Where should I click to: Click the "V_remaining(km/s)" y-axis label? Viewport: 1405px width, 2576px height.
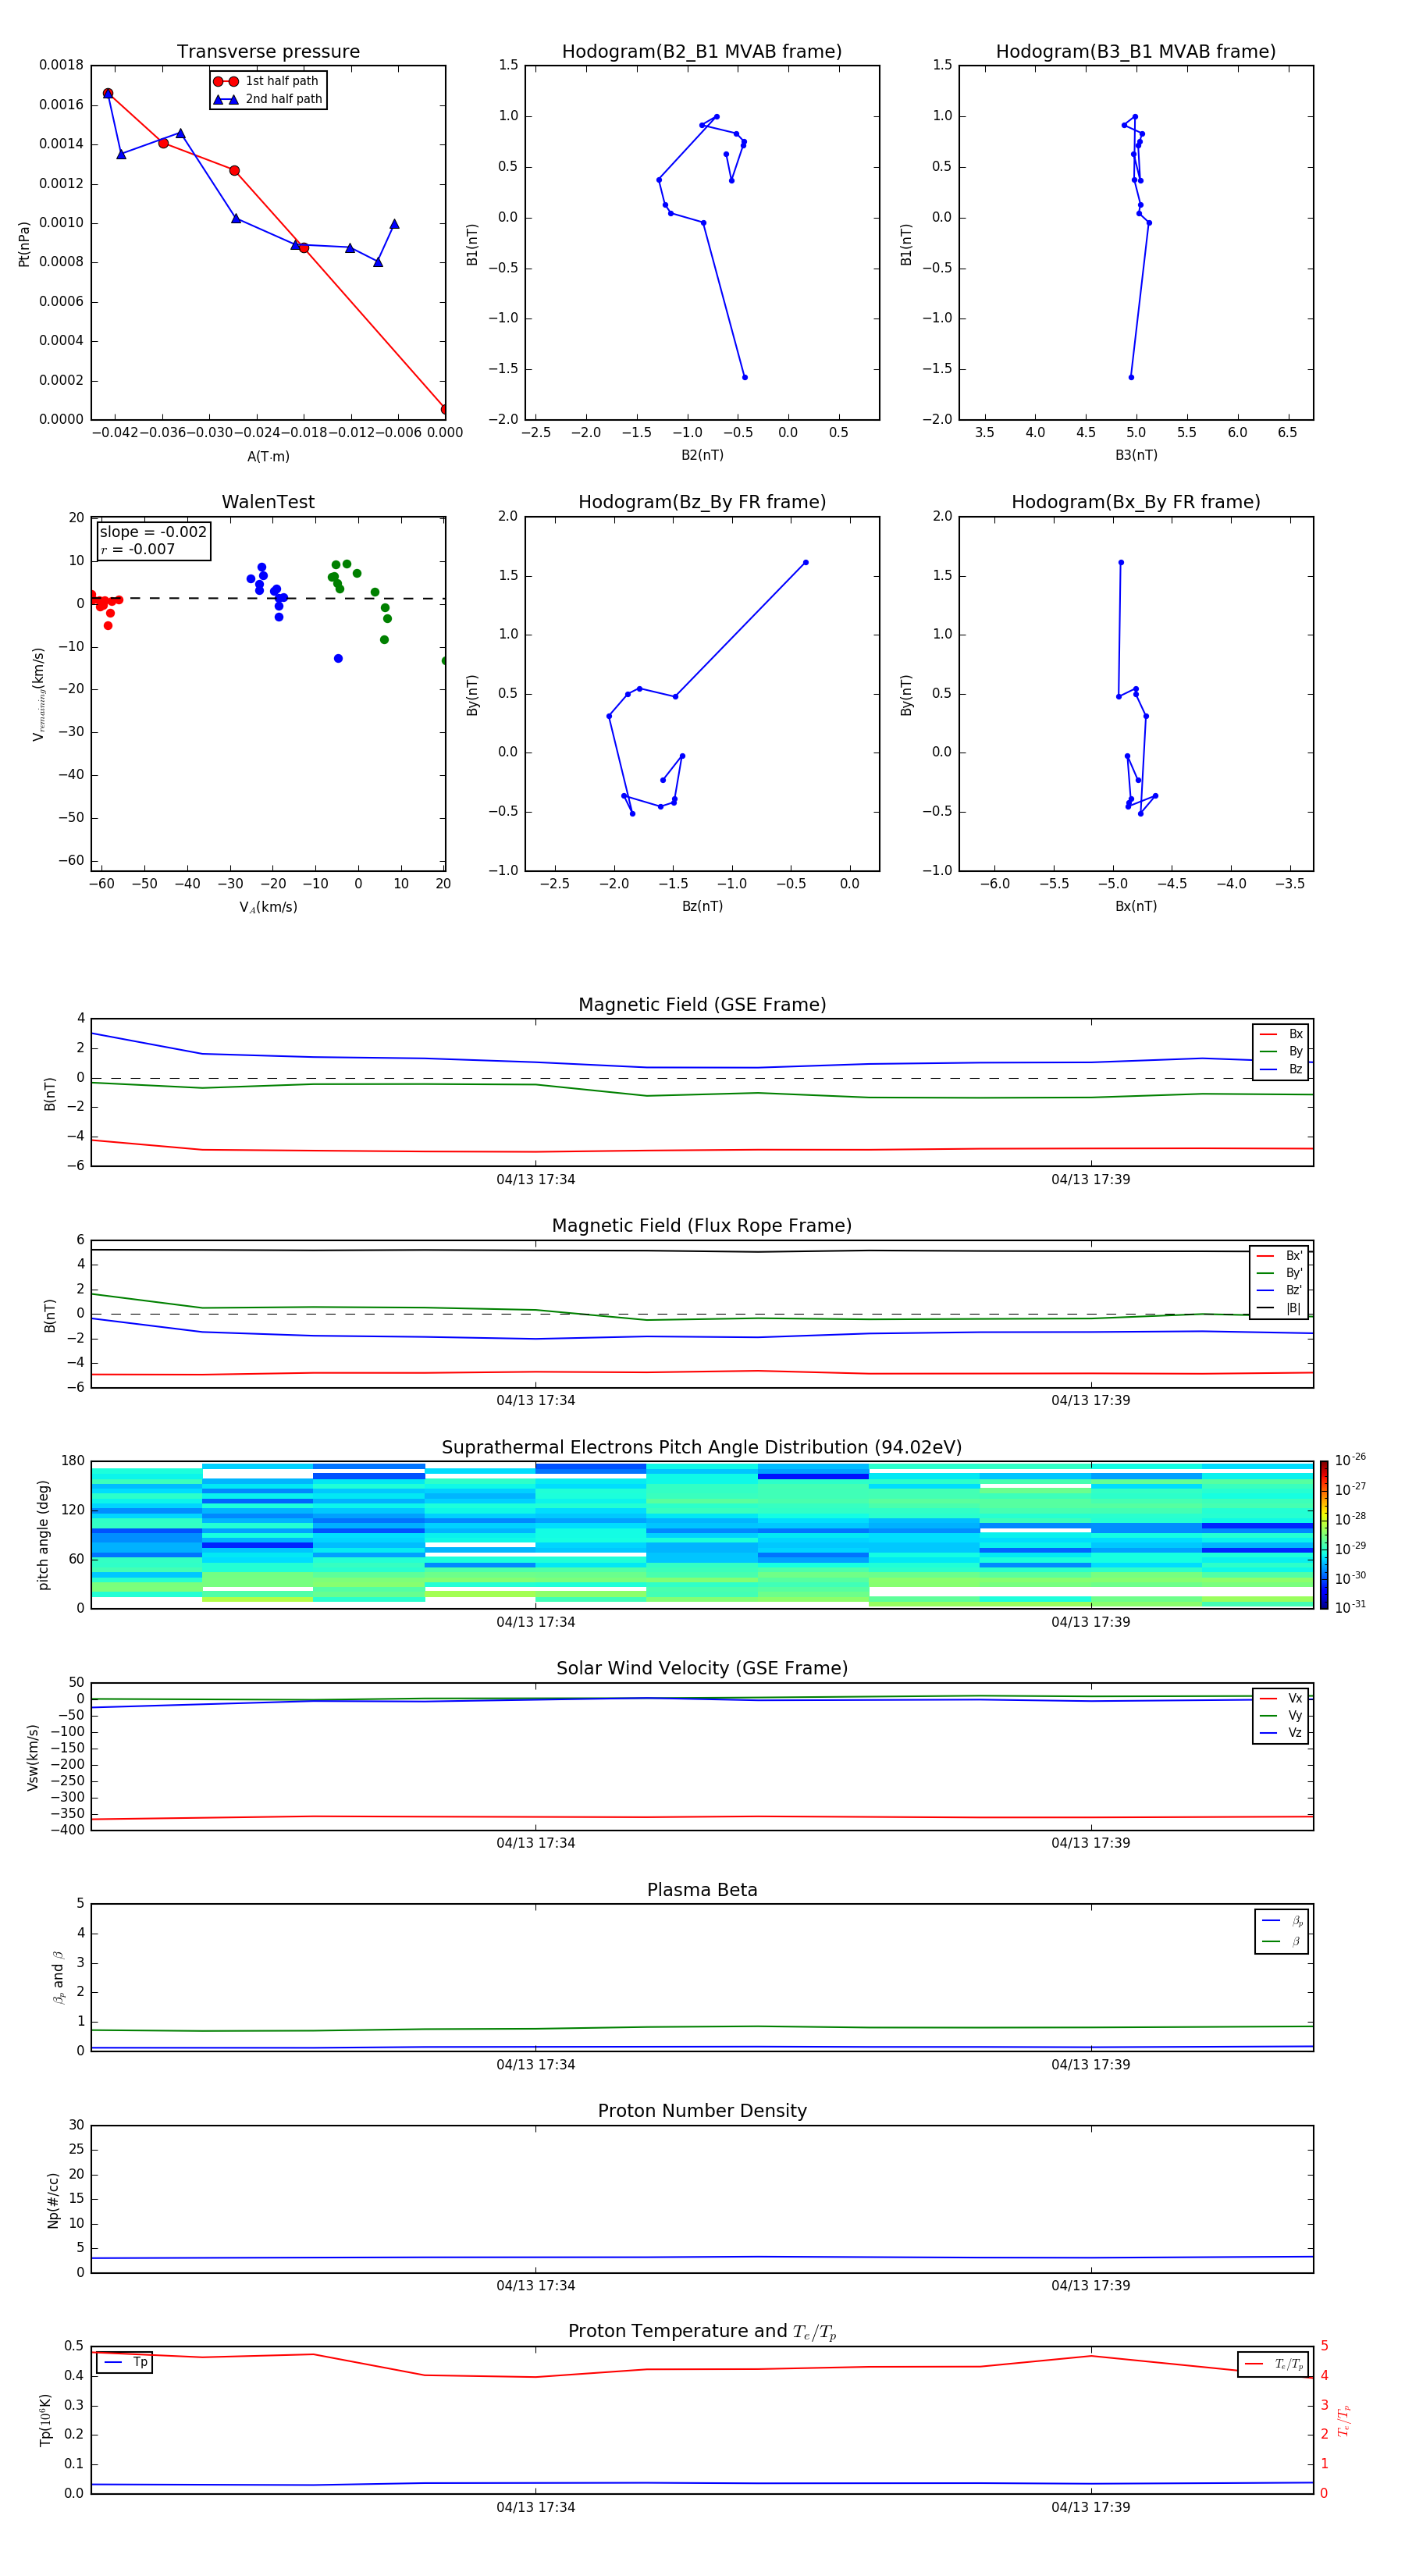point(38,694)
